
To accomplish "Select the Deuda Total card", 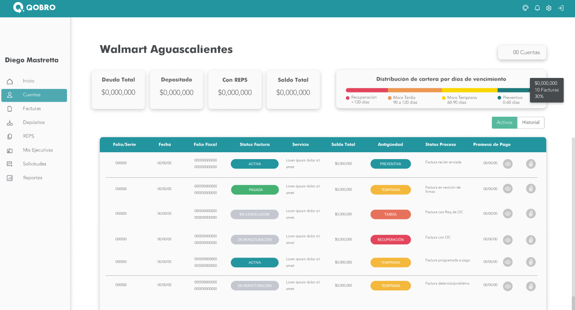I will (118, 89).
